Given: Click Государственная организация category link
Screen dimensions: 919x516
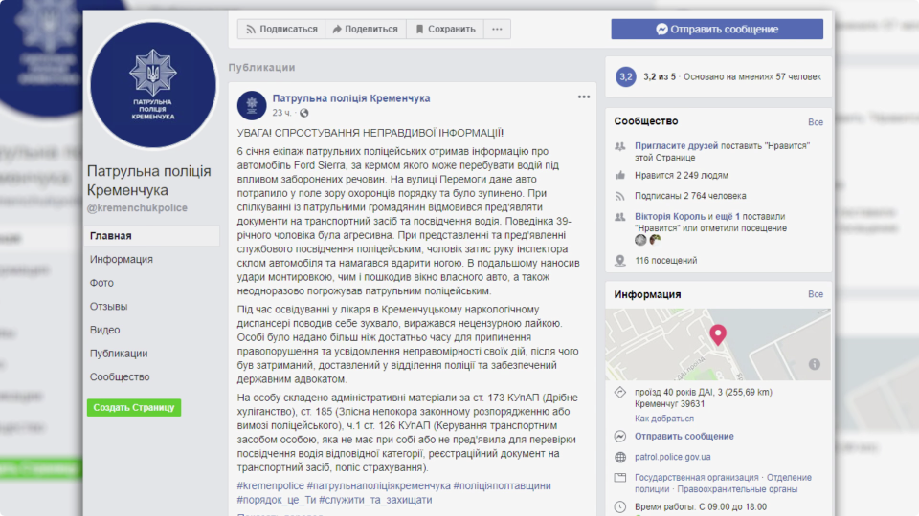Looking at the screenshot, I should coord(696,477).
